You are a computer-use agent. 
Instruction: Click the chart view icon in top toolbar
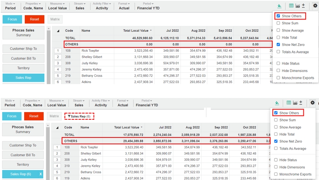(298, 6)
